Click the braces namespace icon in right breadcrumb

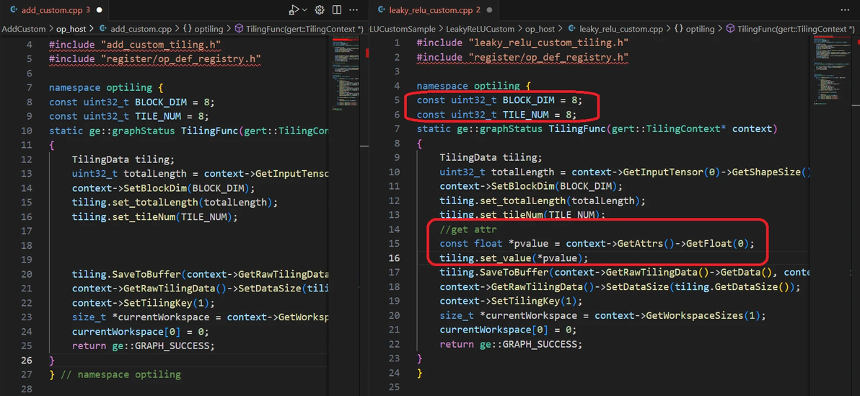tap(678, 29)
